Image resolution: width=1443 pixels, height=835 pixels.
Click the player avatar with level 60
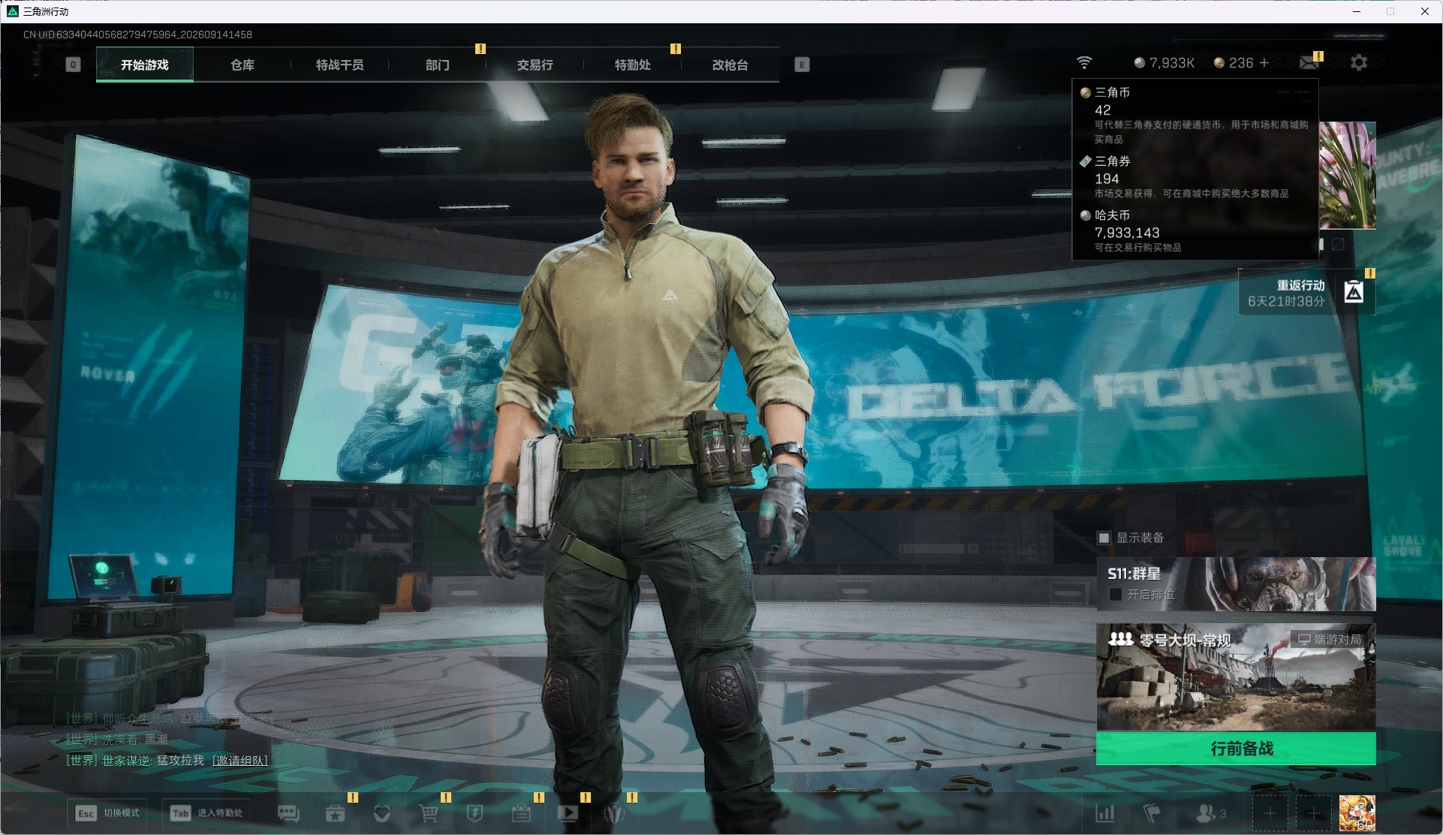[1357, 813]
